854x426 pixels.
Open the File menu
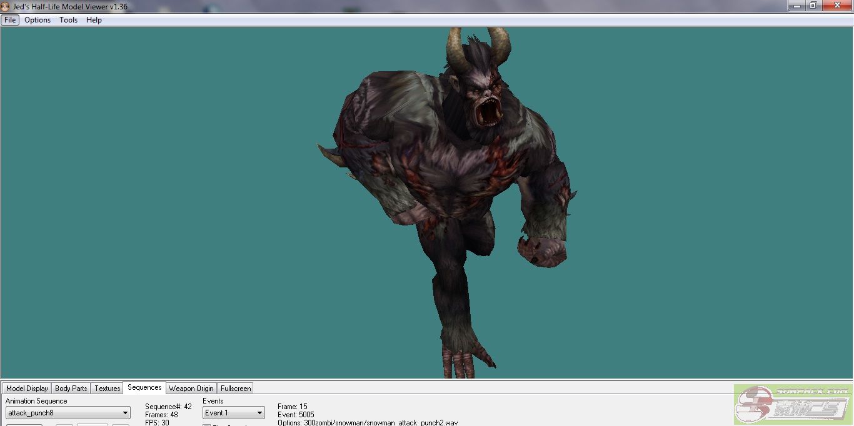coord(10,20)
